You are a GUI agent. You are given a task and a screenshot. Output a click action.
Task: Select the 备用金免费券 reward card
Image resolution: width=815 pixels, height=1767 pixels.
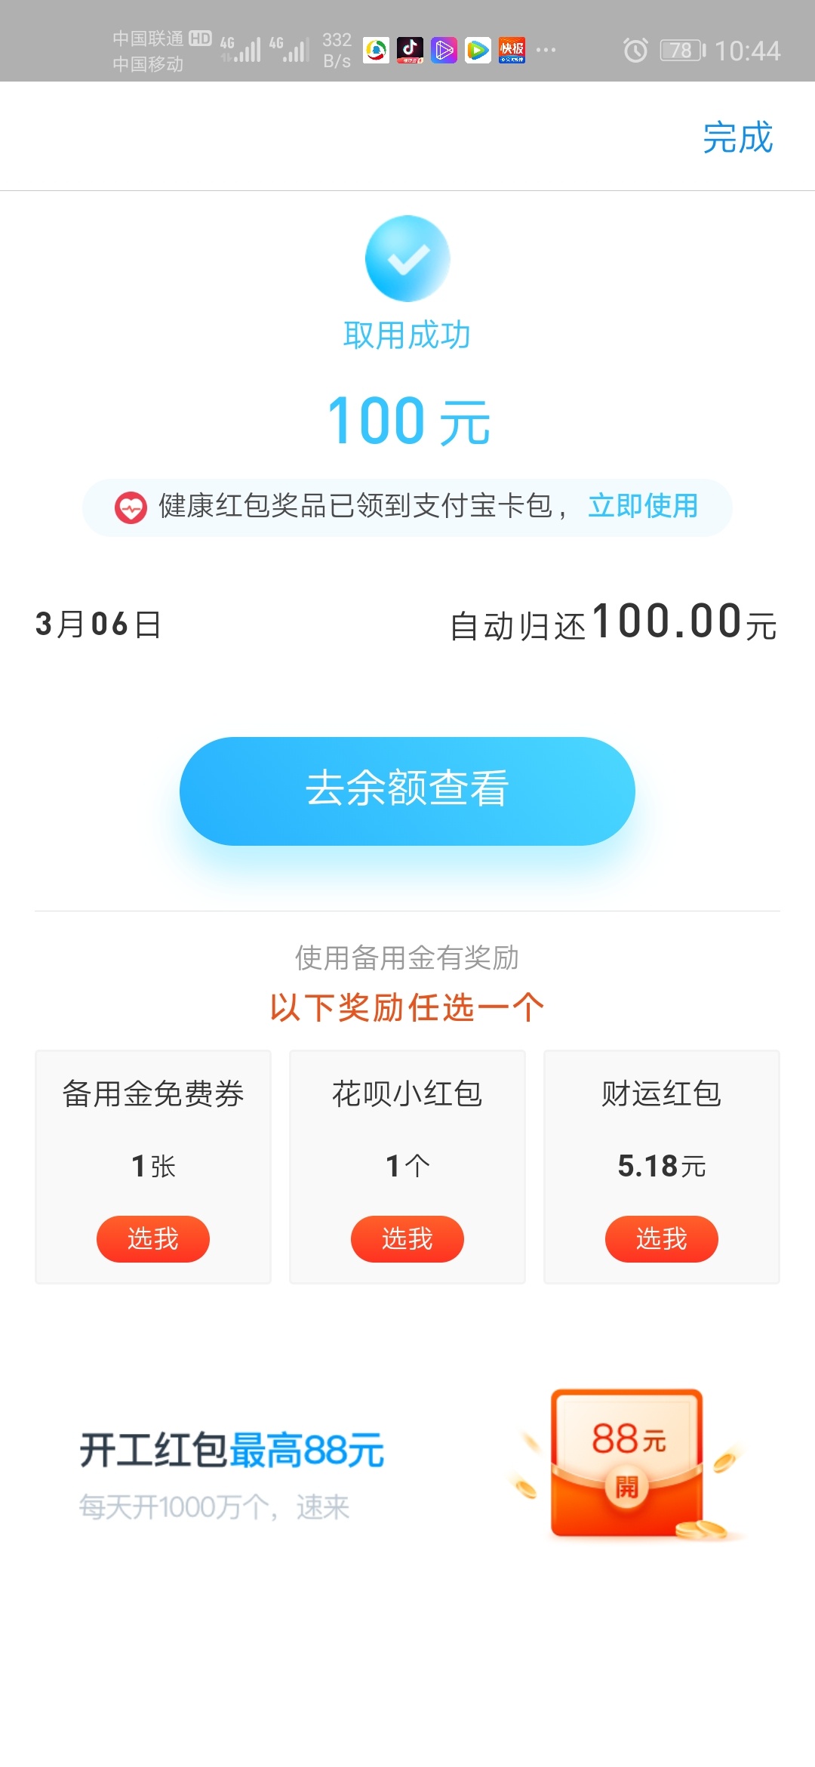(153, 1167)
